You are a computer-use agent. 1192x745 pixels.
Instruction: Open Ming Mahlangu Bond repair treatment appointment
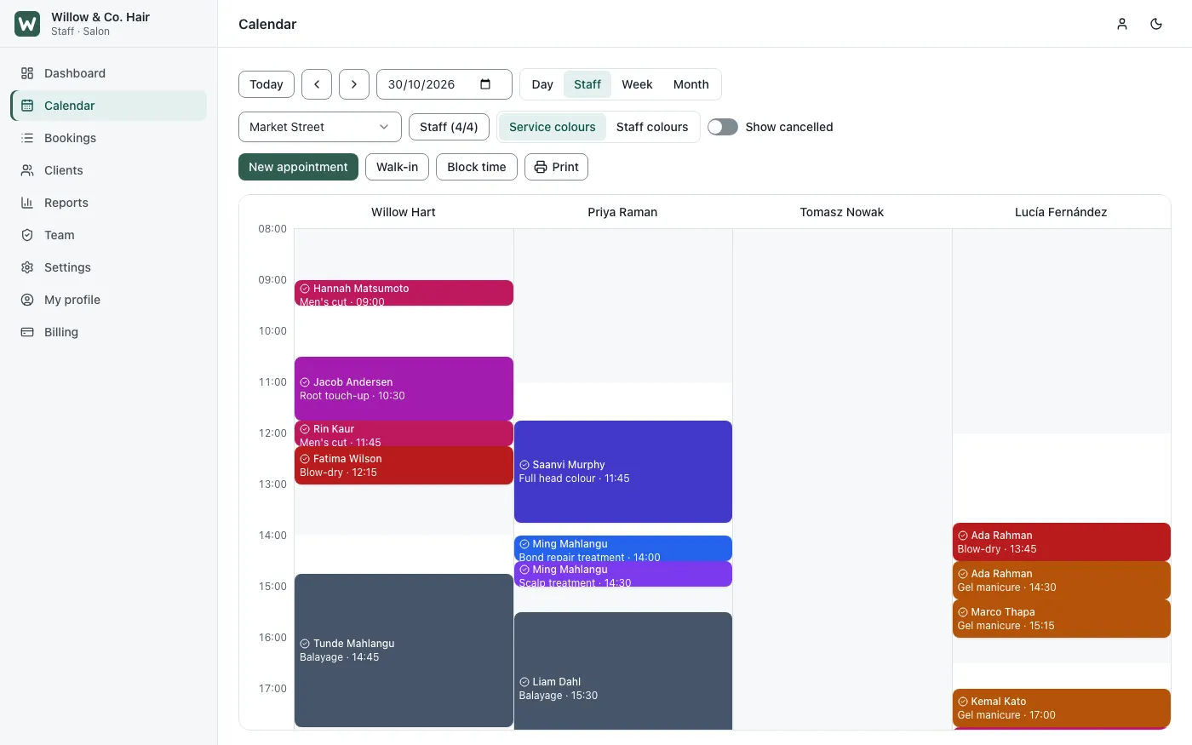[x=623, y=548]
